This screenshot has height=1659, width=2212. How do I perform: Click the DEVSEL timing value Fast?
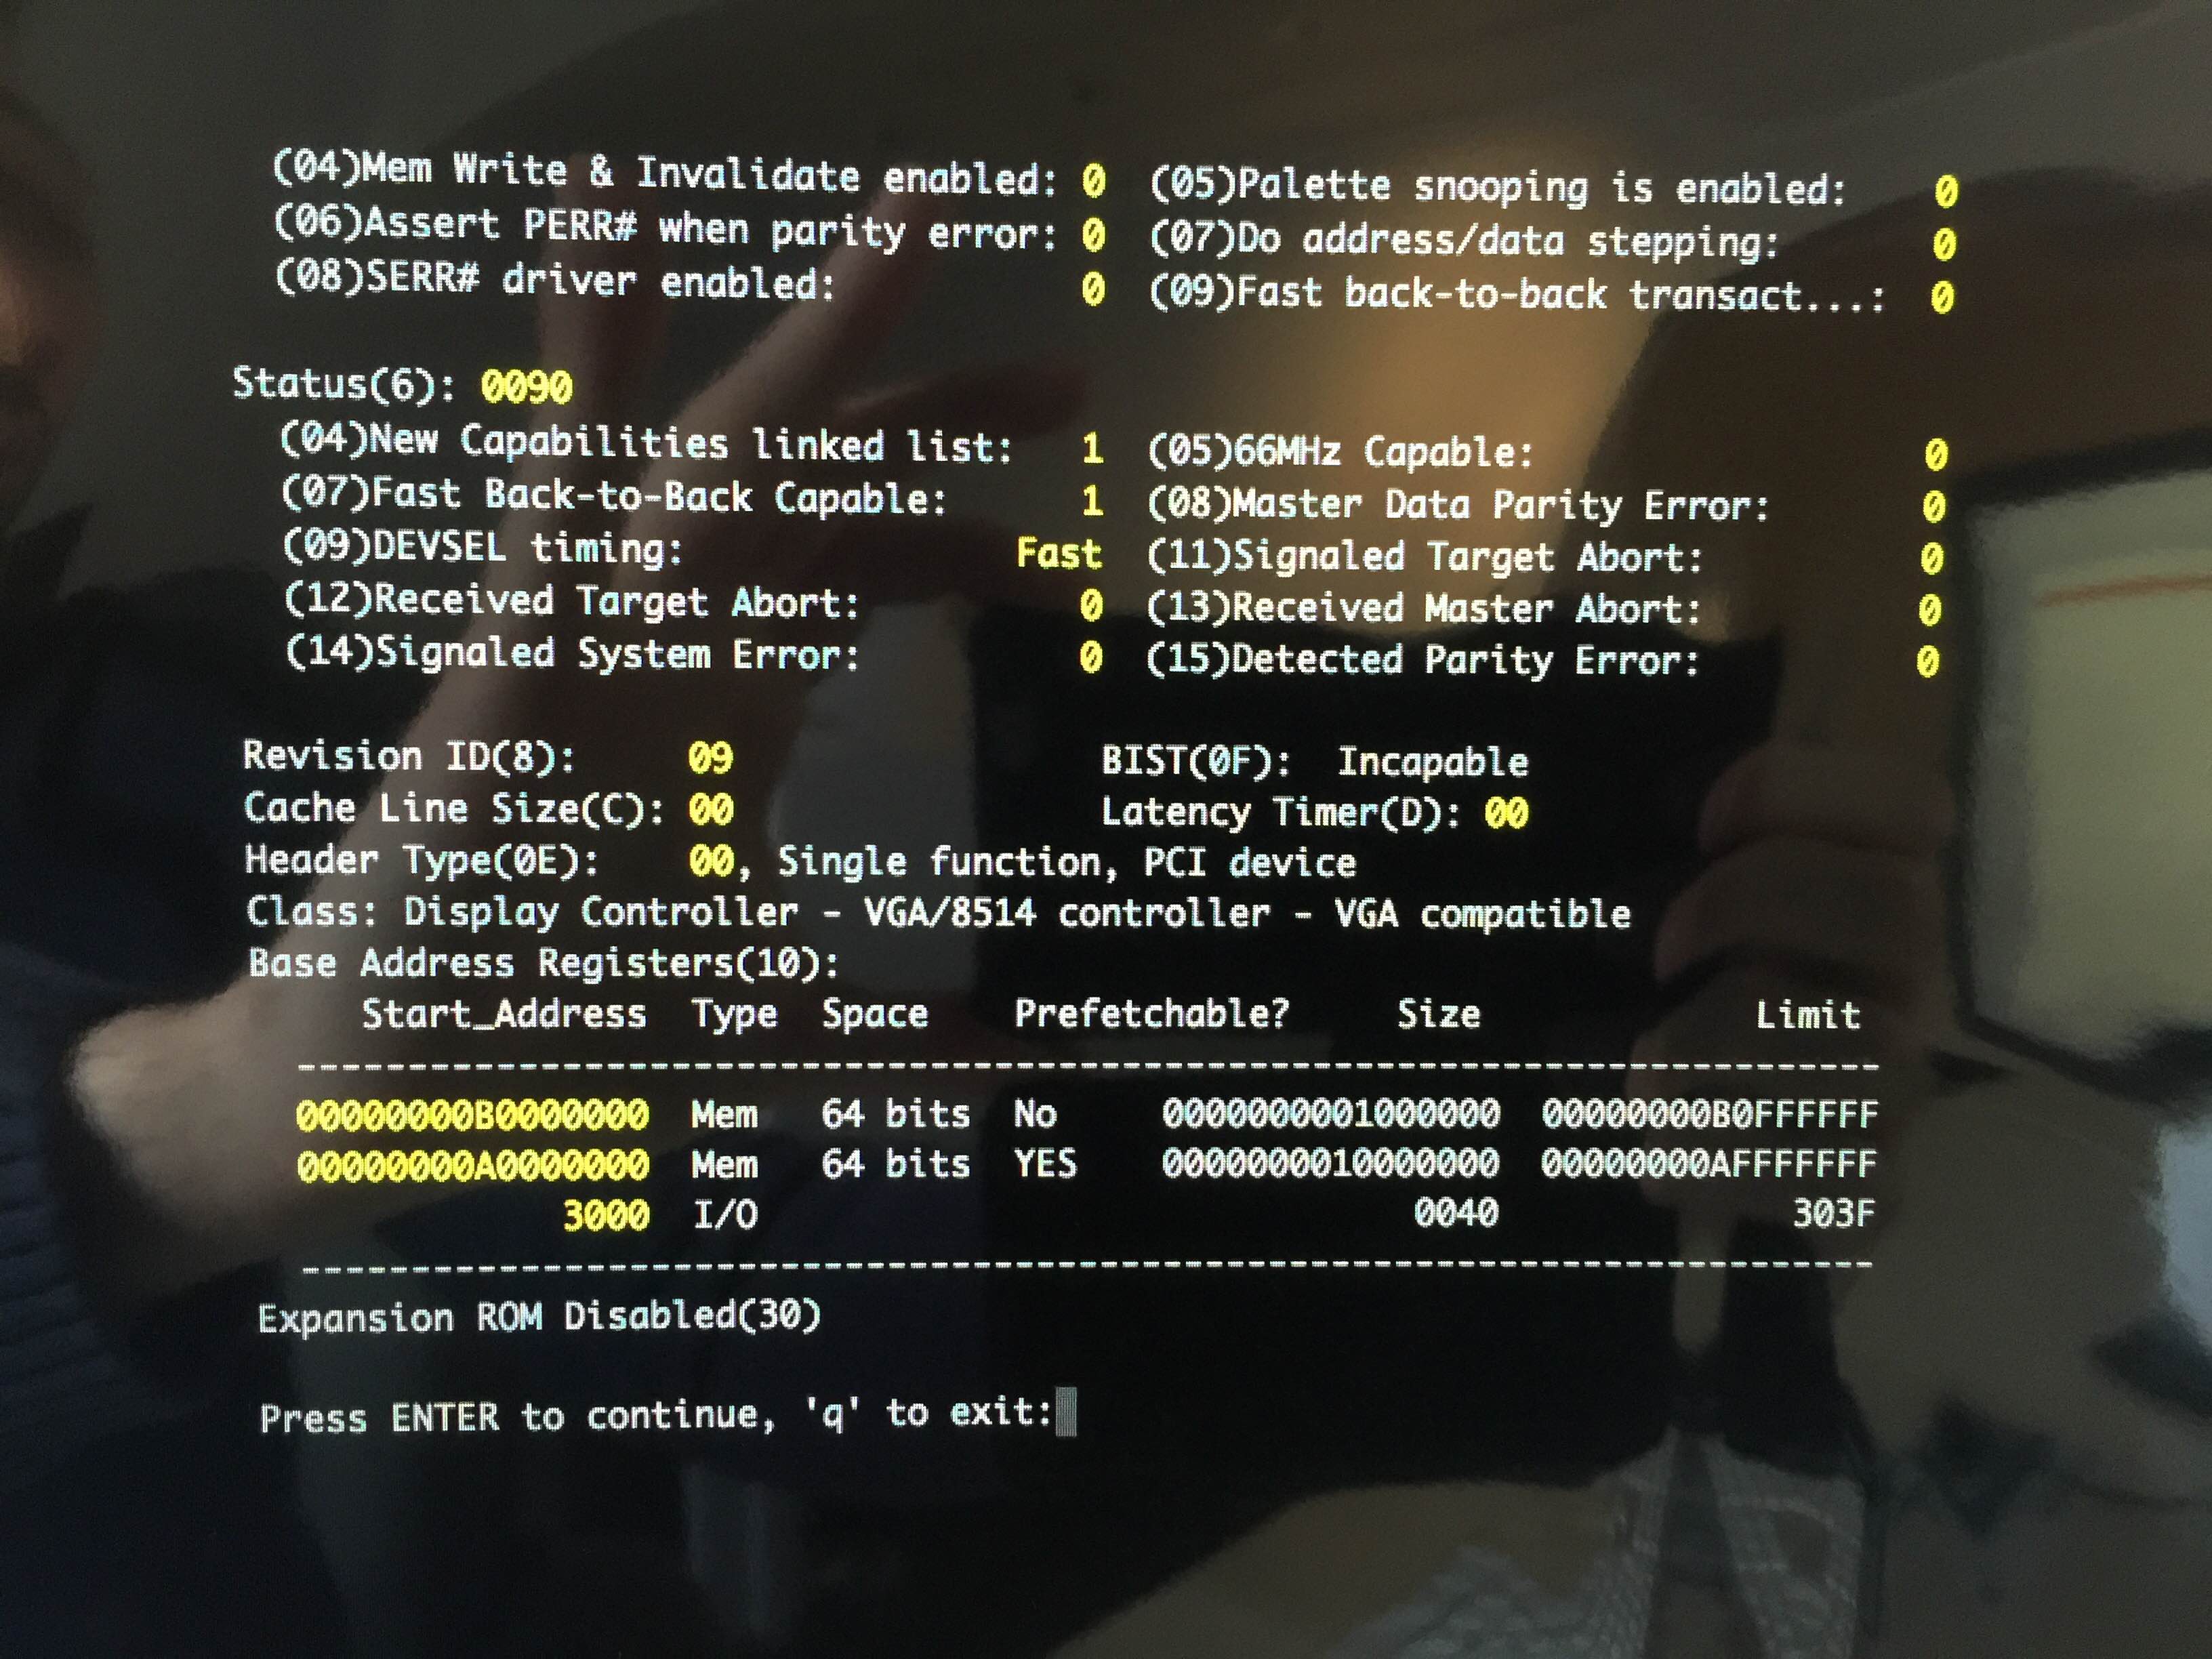[x=1059, y=553]
